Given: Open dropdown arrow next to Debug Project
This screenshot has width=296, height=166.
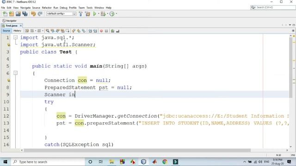Looking at the screenshot, I should tap(107, 13).
